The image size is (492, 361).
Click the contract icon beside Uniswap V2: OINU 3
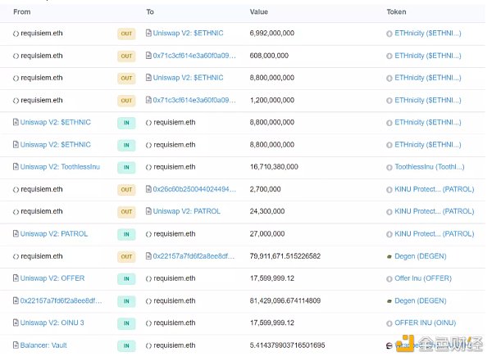(16, 323)
